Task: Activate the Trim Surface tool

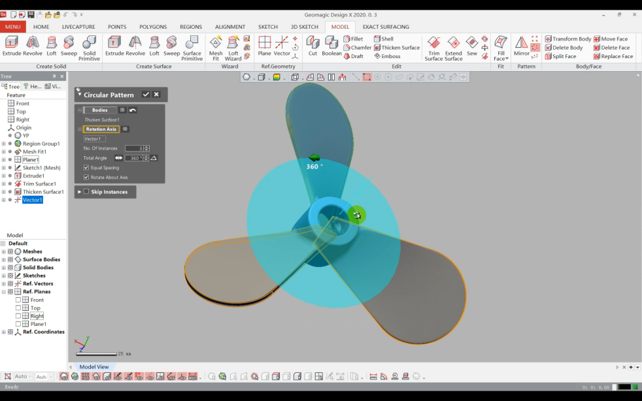Action: point(433,46)
